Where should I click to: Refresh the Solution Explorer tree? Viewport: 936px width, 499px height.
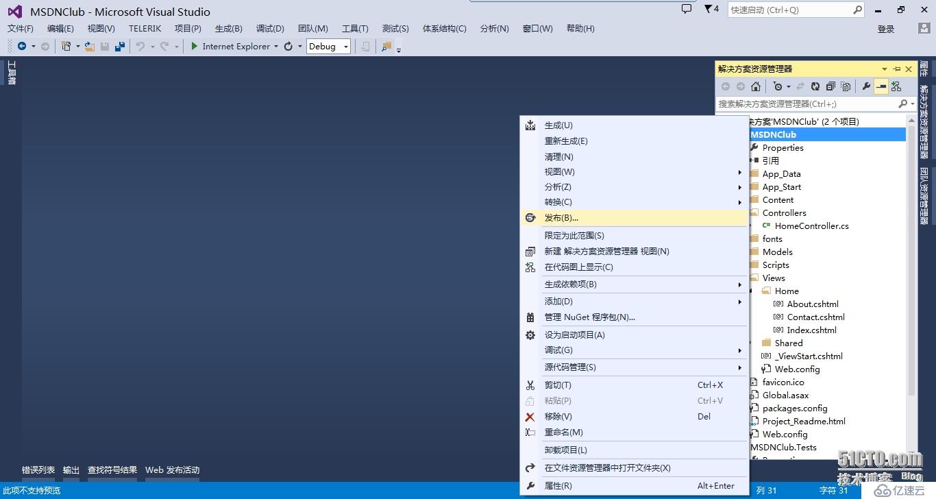(x=815, y=86)
